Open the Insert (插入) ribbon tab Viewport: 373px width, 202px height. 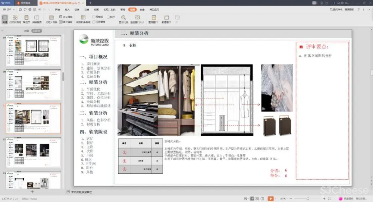(67, 9)
